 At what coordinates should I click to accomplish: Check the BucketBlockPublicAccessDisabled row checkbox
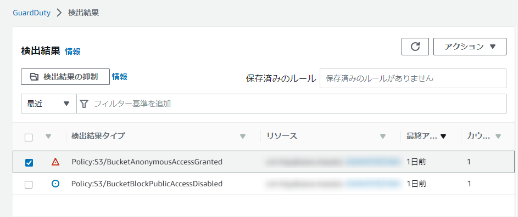29,184
